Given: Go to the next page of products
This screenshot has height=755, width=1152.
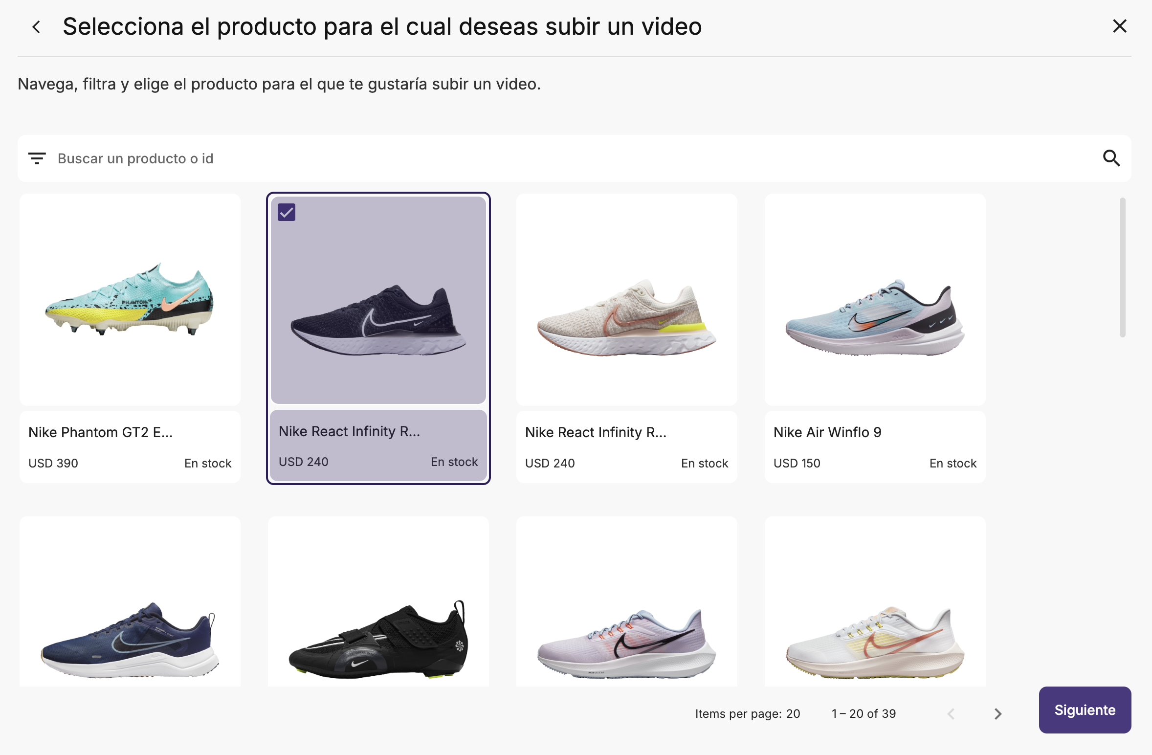Looking at the screenshot, I should pyautogui.click(x=998, y=714).
